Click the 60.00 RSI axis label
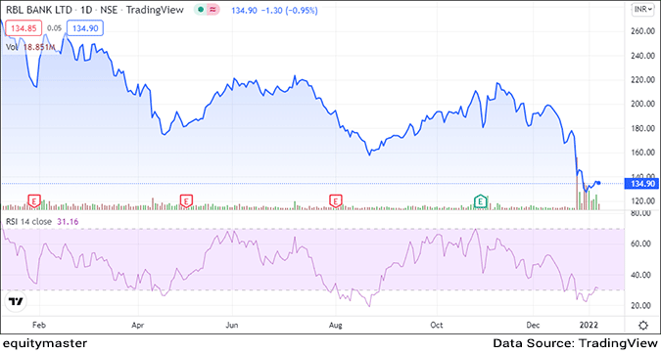Image resolution: width=661 pixels, height=354 pixels. pyautogui.click(x=640, y=243)
